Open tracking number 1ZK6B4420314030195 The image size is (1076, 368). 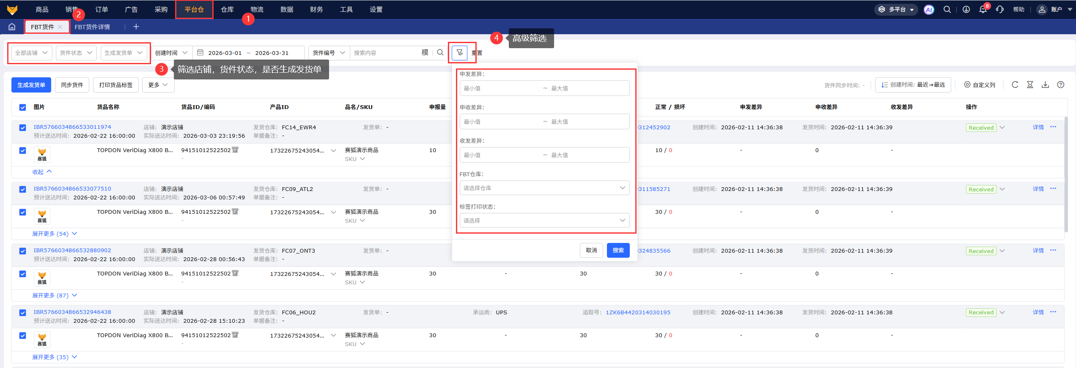click(x=638, y=312)
